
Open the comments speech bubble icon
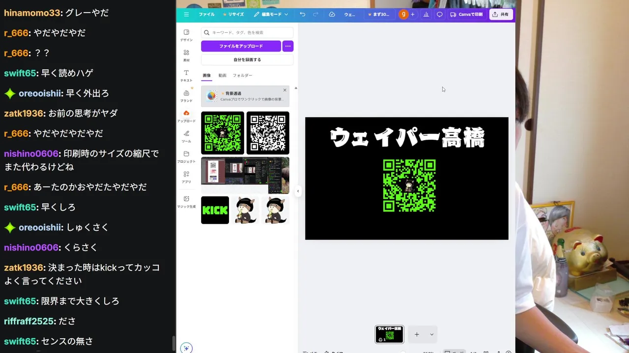[440, 14]
